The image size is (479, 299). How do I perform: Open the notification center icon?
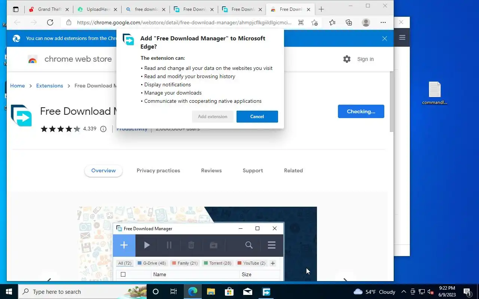[467, 292]
